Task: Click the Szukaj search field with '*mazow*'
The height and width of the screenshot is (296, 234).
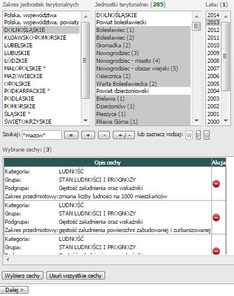Action: pyautogui.click(x=42, y=135)
